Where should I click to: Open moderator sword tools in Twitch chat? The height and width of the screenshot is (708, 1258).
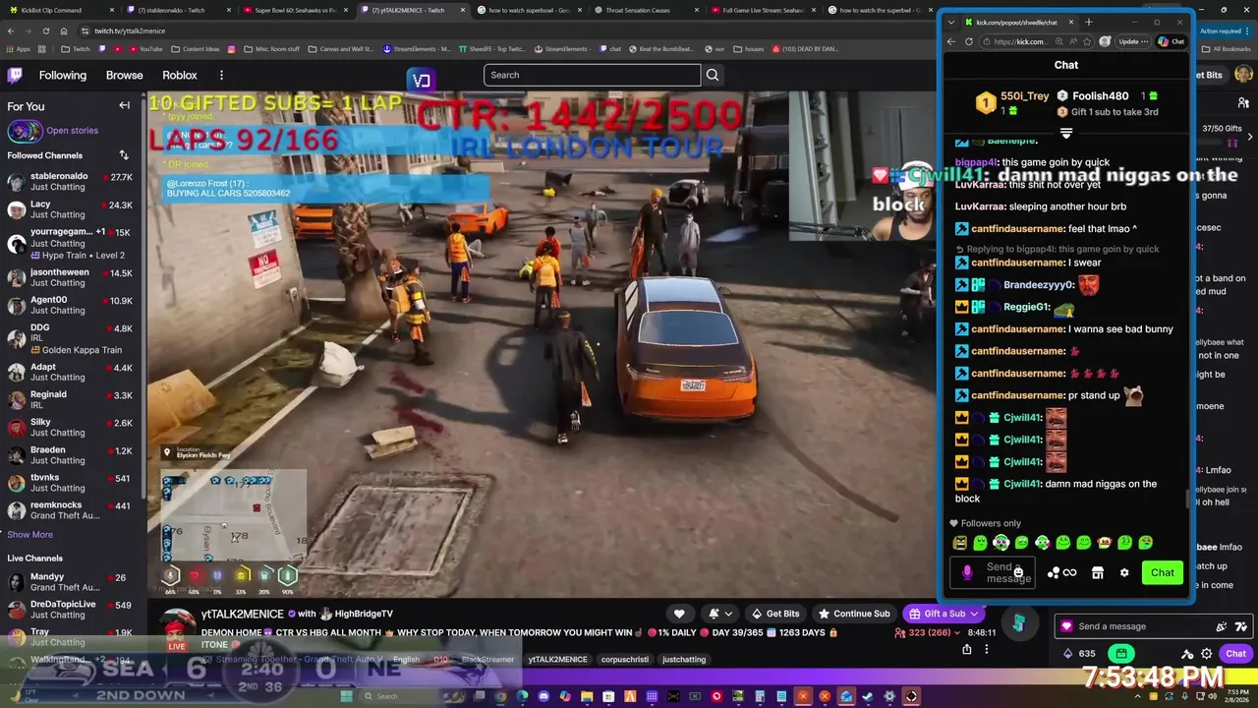pyautogui.click(x=1187, y=653)
